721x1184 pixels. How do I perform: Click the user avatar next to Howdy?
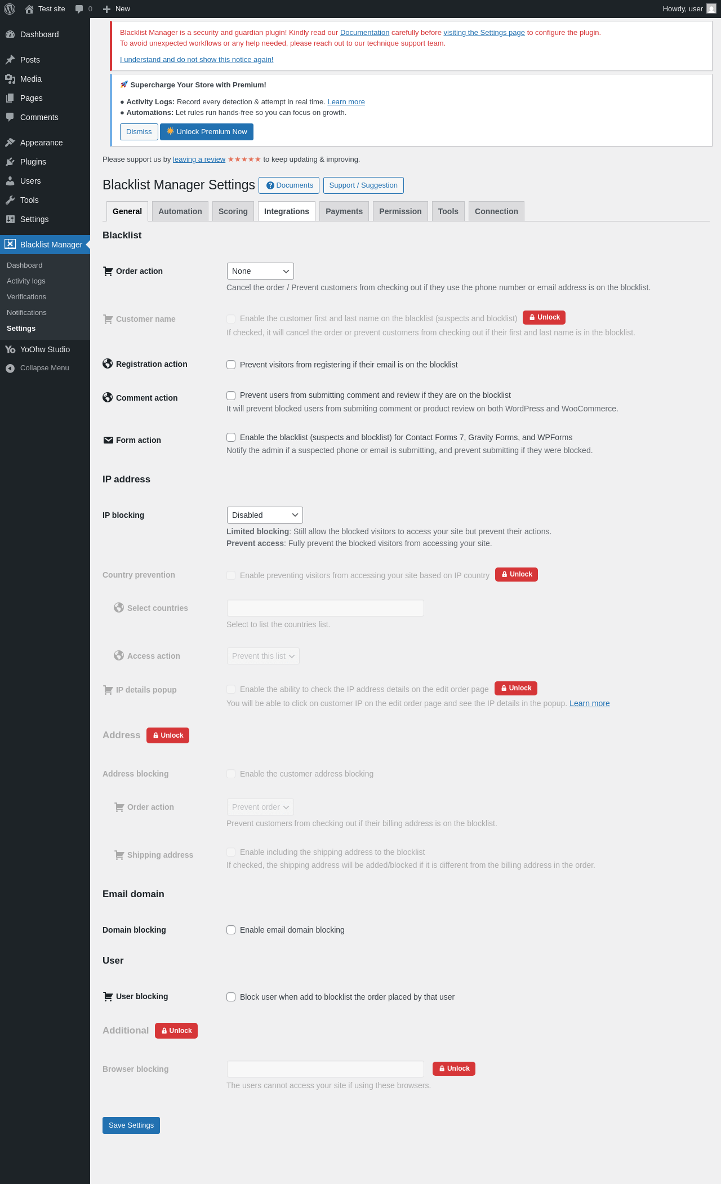coord(711,9)
